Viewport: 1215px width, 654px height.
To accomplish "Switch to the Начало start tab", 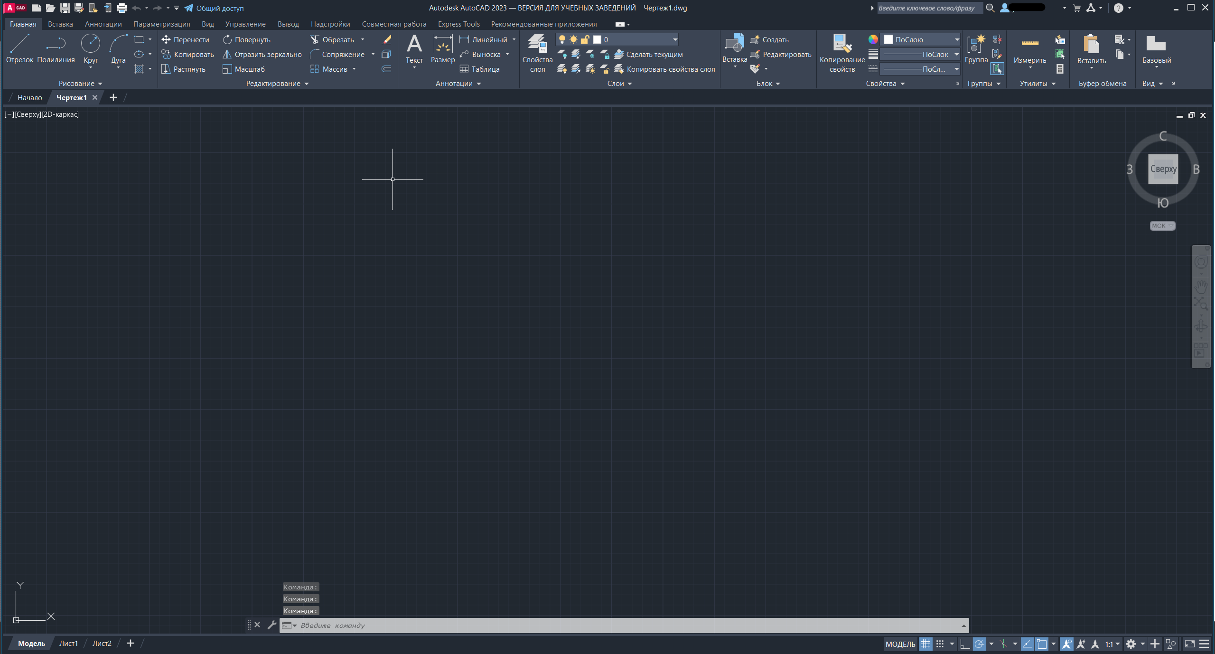I will click(30, 97).
